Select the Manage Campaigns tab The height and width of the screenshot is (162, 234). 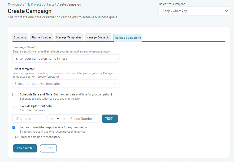128,38
